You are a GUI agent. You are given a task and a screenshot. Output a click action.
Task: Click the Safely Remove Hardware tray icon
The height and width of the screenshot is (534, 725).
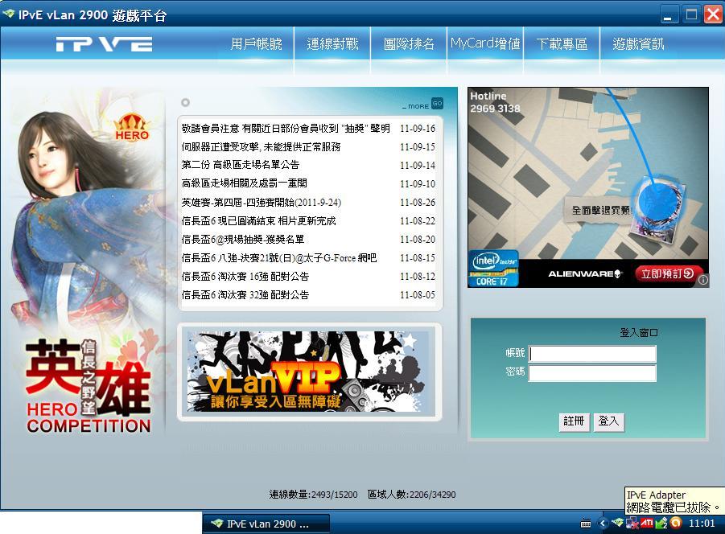point(661,523)
